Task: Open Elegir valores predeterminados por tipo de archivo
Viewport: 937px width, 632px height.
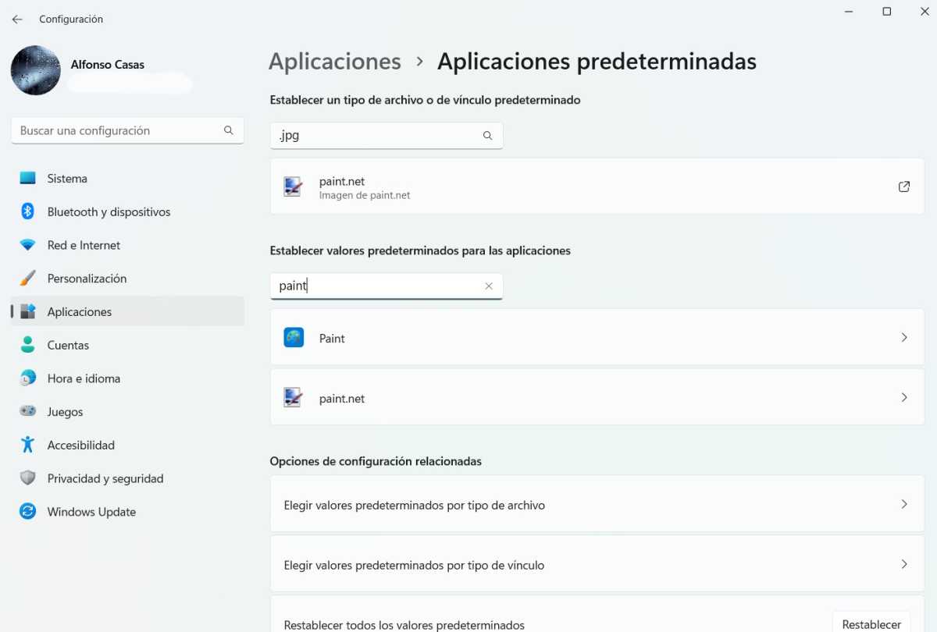Action: click(597, 504)
